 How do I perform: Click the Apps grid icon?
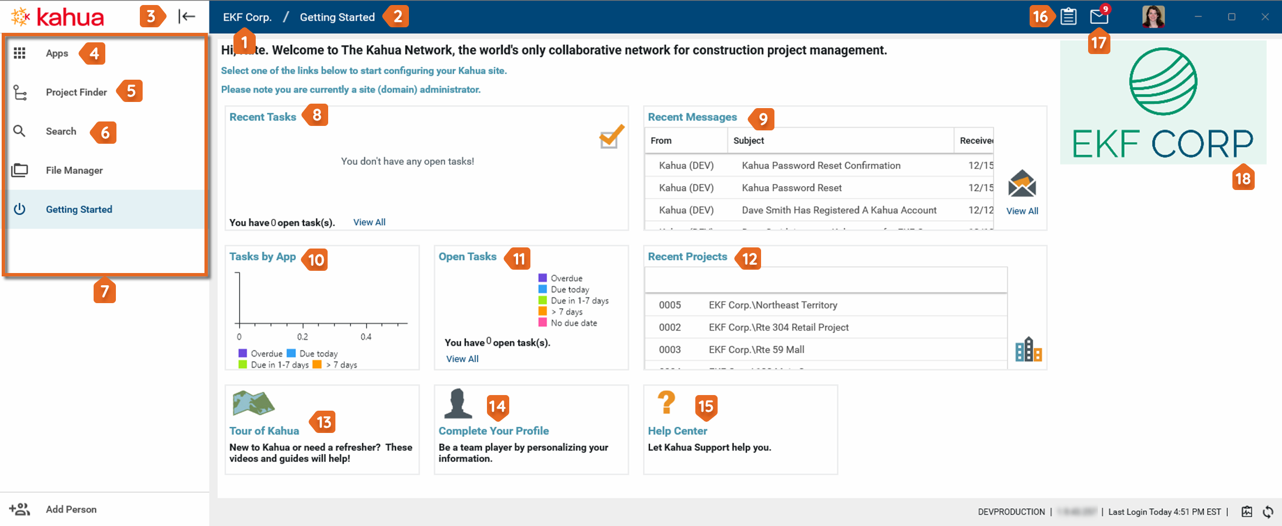[x=20, y=53]
